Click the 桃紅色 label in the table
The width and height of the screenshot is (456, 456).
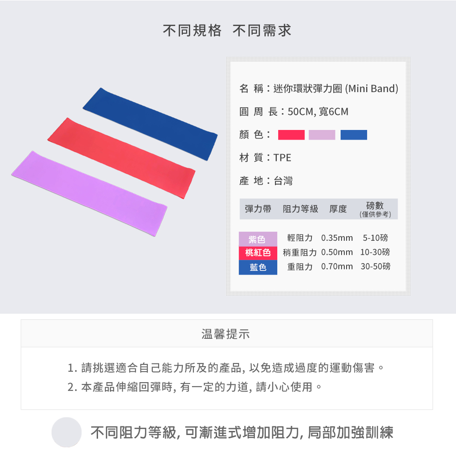point(258,253)
